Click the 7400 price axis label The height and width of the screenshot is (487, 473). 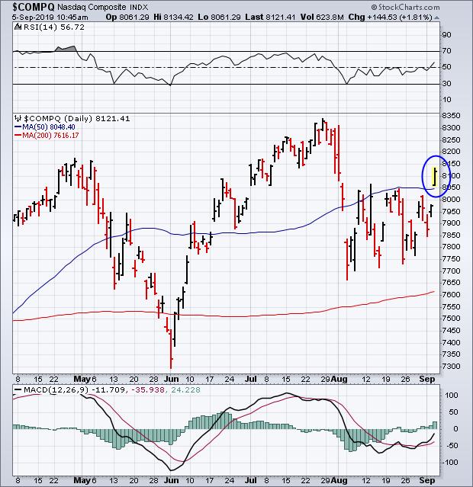coord(451,342)
